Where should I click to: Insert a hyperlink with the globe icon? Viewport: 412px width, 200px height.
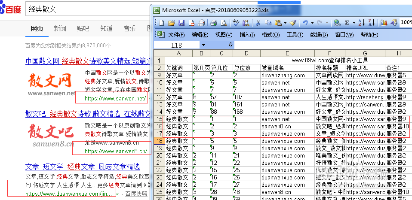337,23
